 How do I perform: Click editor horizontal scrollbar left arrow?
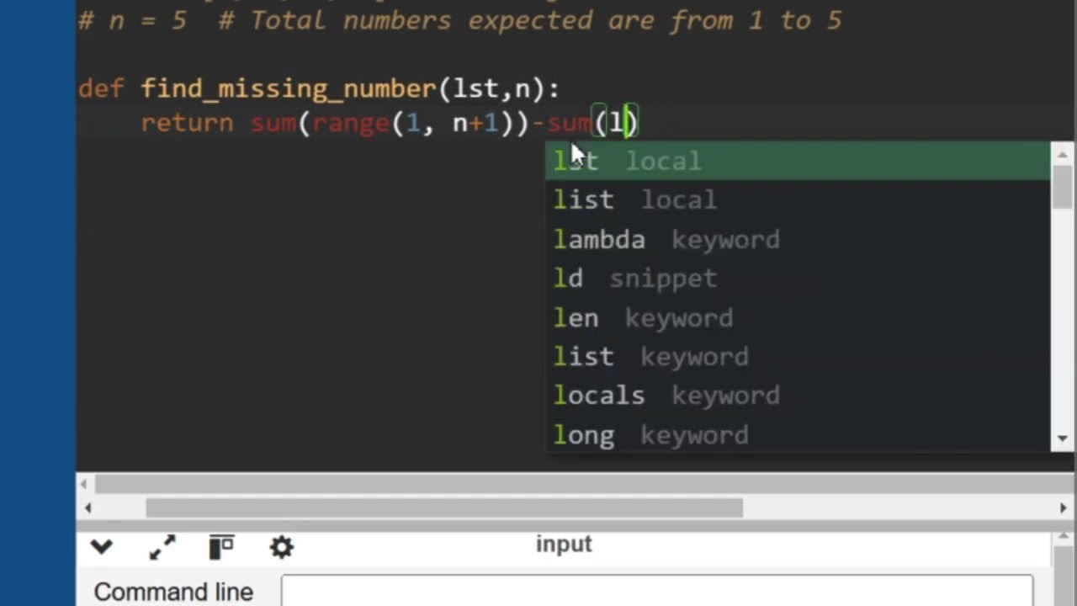click(88, 508)
